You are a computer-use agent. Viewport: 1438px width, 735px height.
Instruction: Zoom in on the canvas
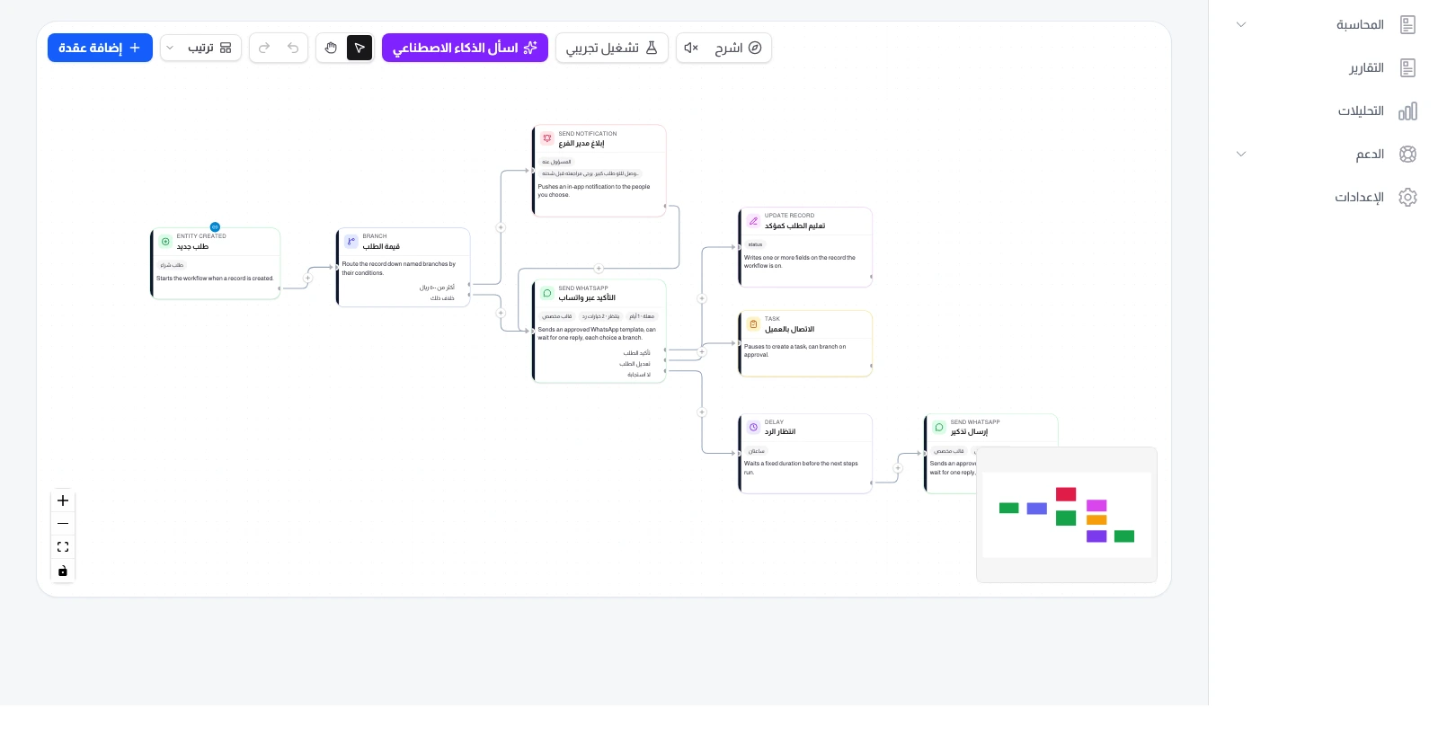63,500
